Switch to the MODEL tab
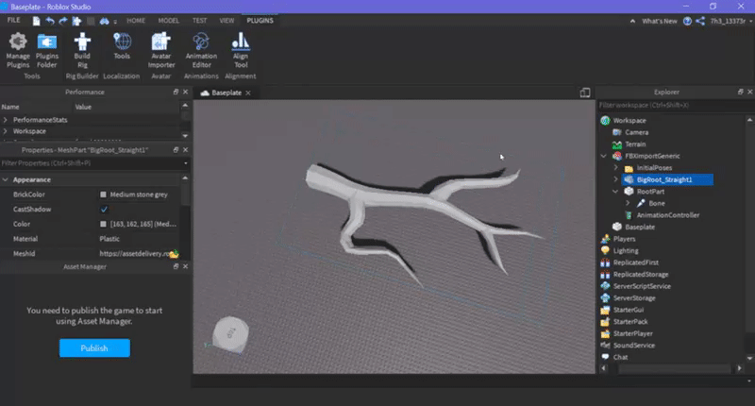Viewport: 755px width, 406px height. [169, 21]
